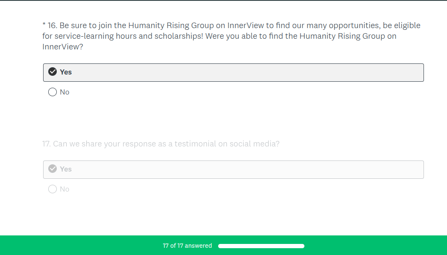The width and height of the screenshot is (447, 255).
Task: Click the required asterisk before question 16
Action: point(44,26)
